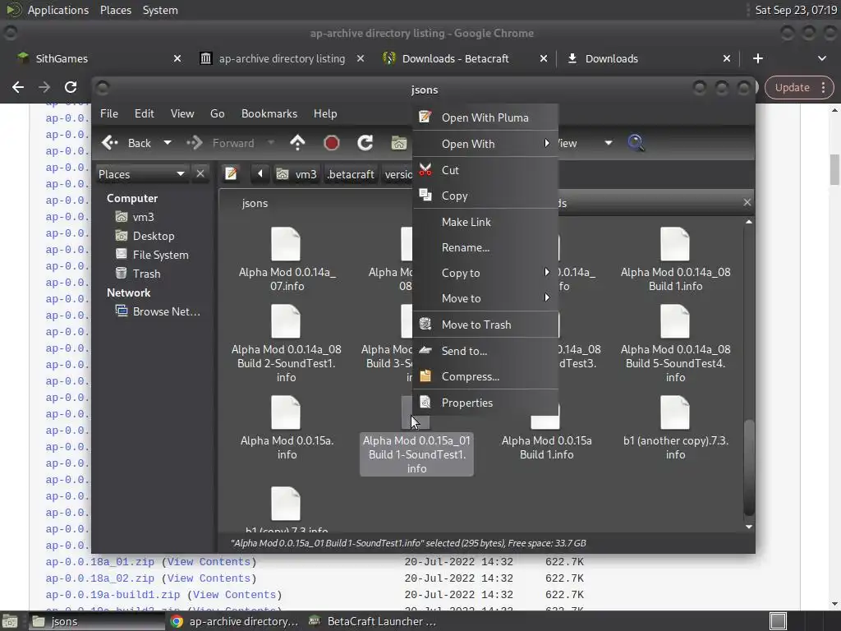Open the view mode dropdown arrow
Viewport: 841px width, 631px height.
[x=609, y=143]
